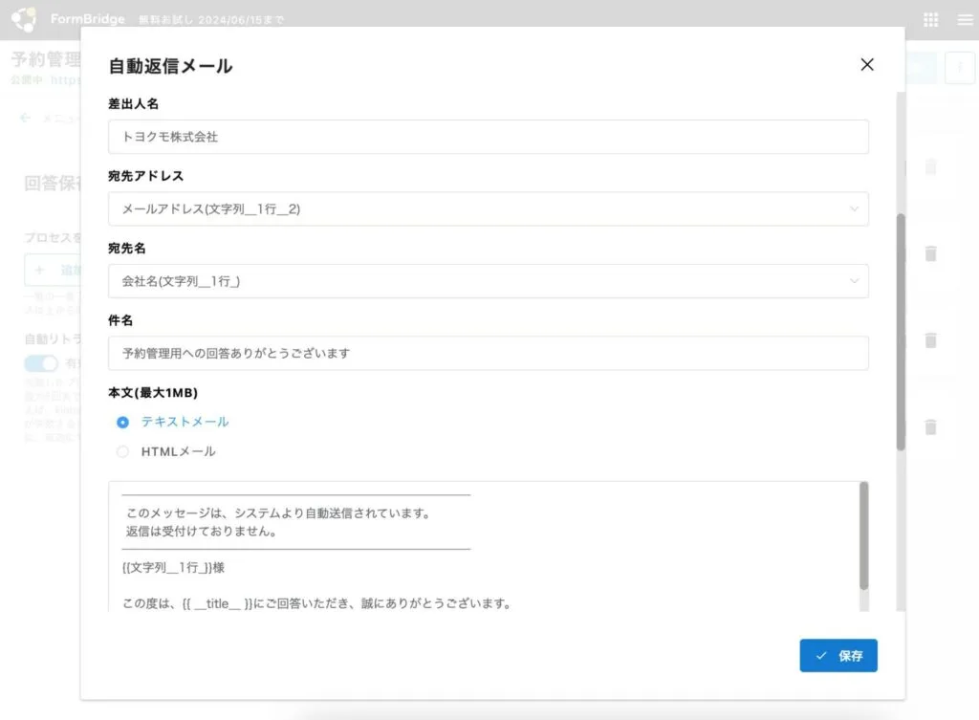Open the apps grid icon in the header
979x720 pixels.
tap(928, 18)
